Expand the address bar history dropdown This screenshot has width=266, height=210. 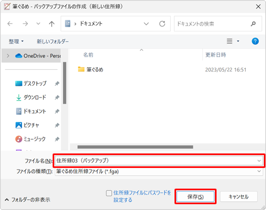coord(146,23)
